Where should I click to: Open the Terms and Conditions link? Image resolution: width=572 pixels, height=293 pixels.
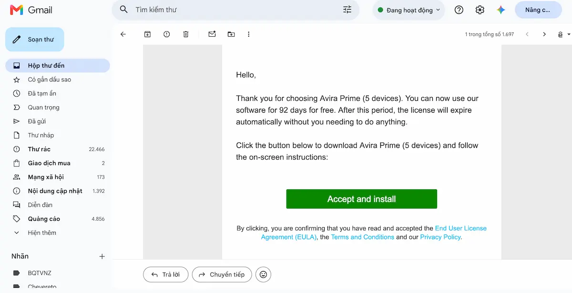click(x=363, y=237)
